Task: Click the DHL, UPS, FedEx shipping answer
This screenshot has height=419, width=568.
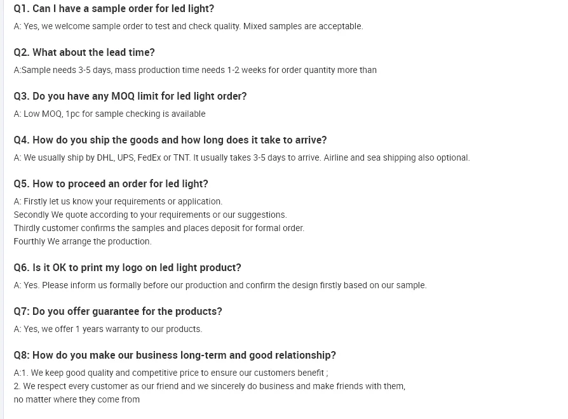Action: pyautogui.click(x=241, y=157)
